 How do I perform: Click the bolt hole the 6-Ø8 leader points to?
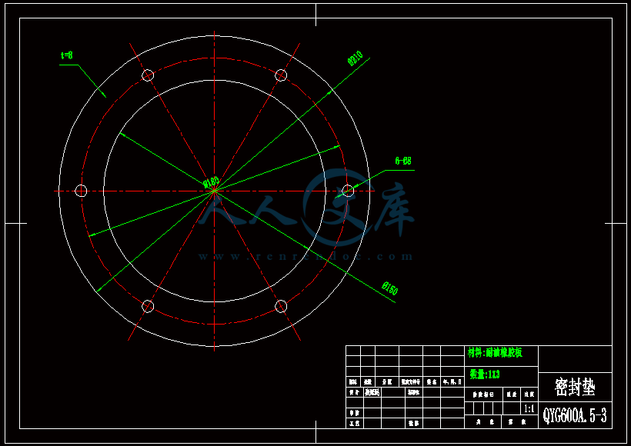coord(348,191)
